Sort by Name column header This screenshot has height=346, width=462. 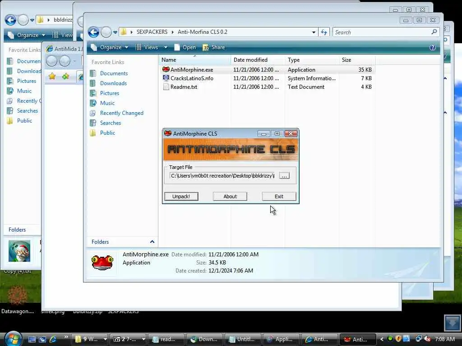click(x=195, y=60)
